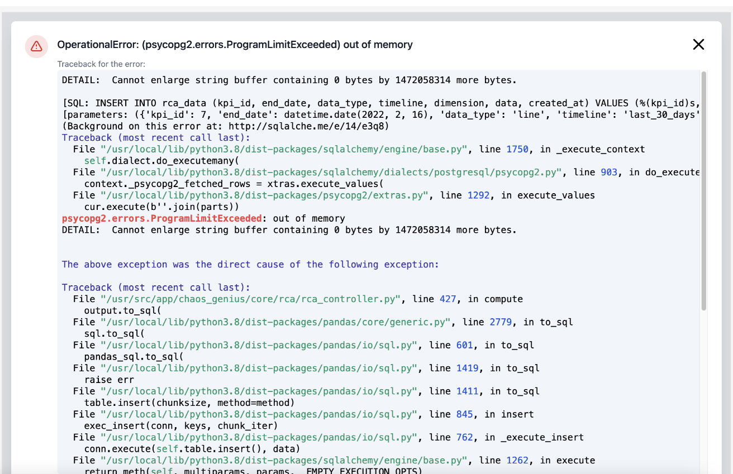Screen dimensions: 733x474
Task: Click the OperationalError heading text
Action: (x=234, y=44)
